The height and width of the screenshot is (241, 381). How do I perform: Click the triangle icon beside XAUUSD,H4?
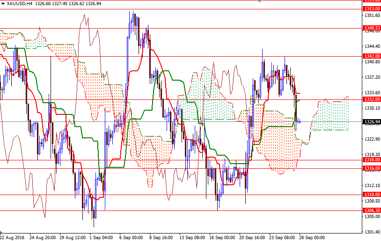(x=3, y=3)
